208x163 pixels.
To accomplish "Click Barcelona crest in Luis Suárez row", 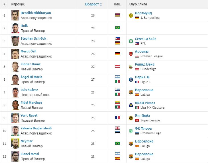I will tap(131, 92).
